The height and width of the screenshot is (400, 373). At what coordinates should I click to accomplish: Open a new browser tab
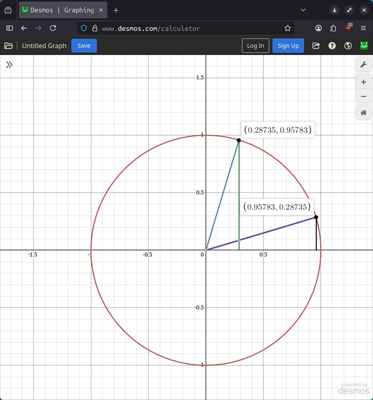click(116, 10)
